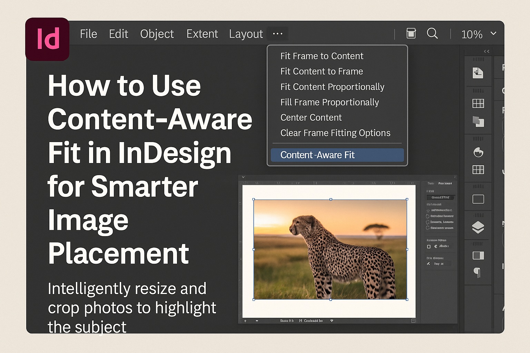Click Clear Frame Fitting Options
530x353 pixels.
point(335,133)
